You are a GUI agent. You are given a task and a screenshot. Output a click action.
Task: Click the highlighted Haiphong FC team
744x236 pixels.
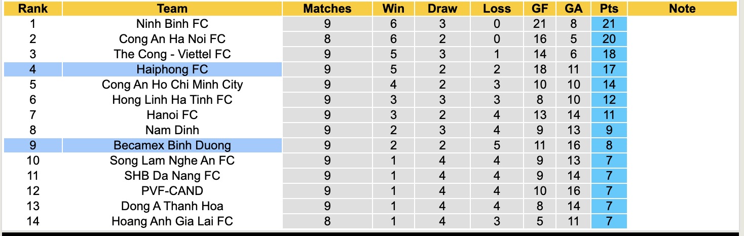[172, 69]
